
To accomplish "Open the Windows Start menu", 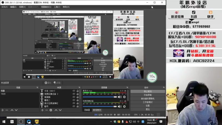I will click(x=4, y=122).
